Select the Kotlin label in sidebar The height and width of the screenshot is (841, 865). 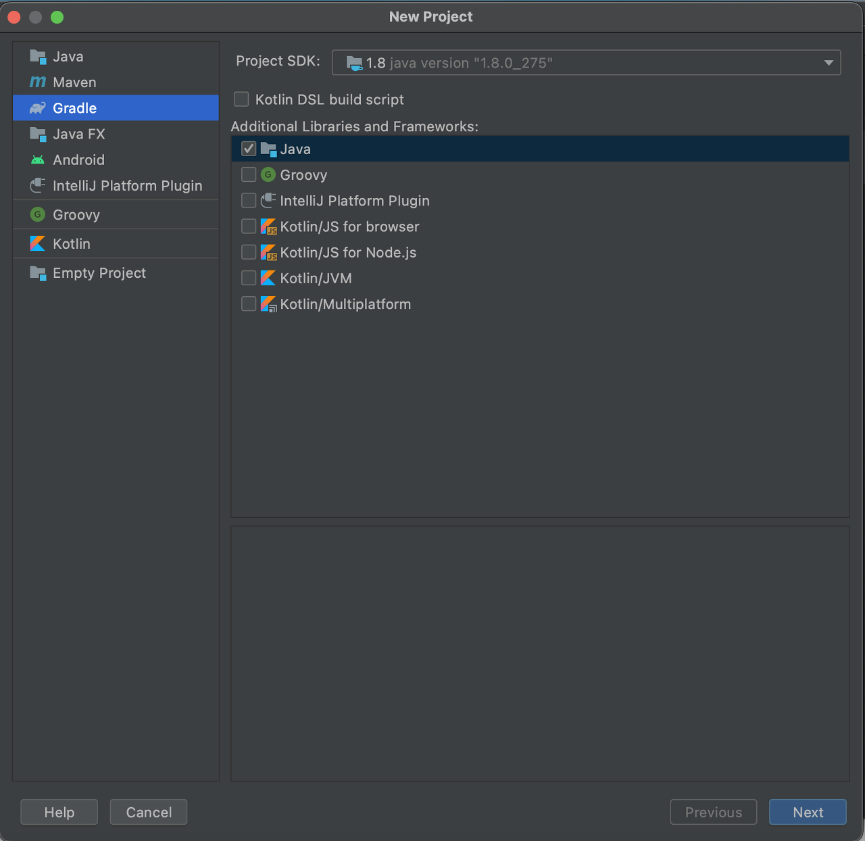72,244
